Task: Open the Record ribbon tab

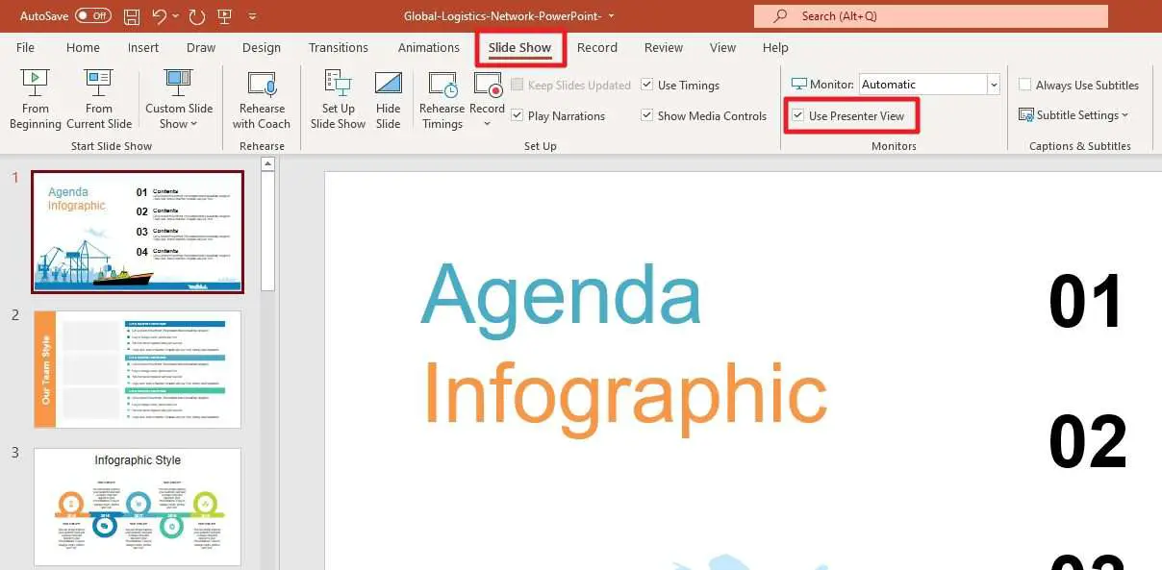Action: point(597,47)
